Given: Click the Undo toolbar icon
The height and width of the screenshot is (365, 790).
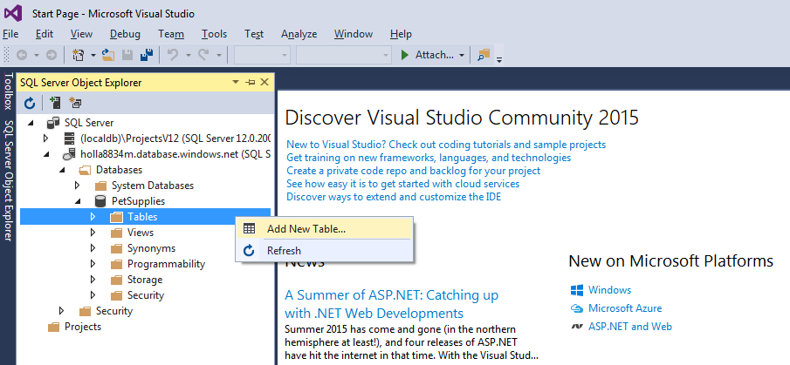Looking at the screenshot, I should click(173, 55).
